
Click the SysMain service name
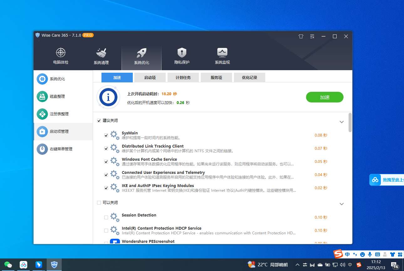(x=130, y=133)
